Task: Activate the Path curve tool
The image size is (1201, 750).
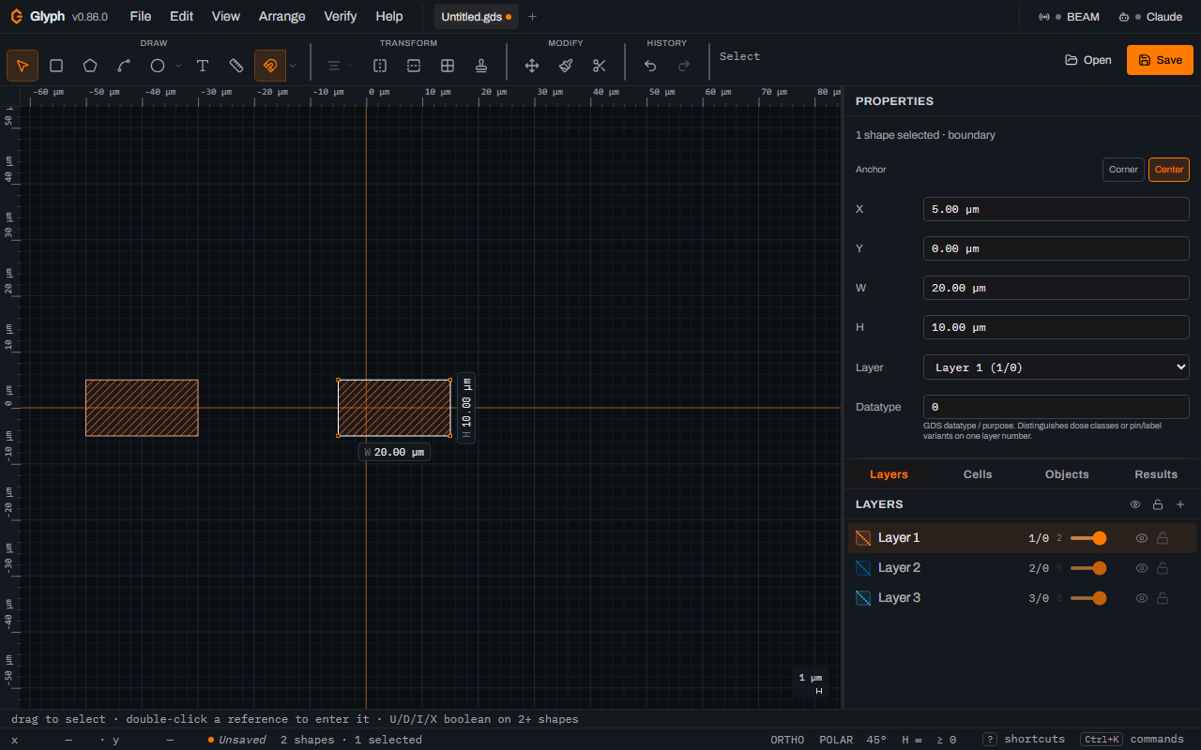Action: pos(124,66)
